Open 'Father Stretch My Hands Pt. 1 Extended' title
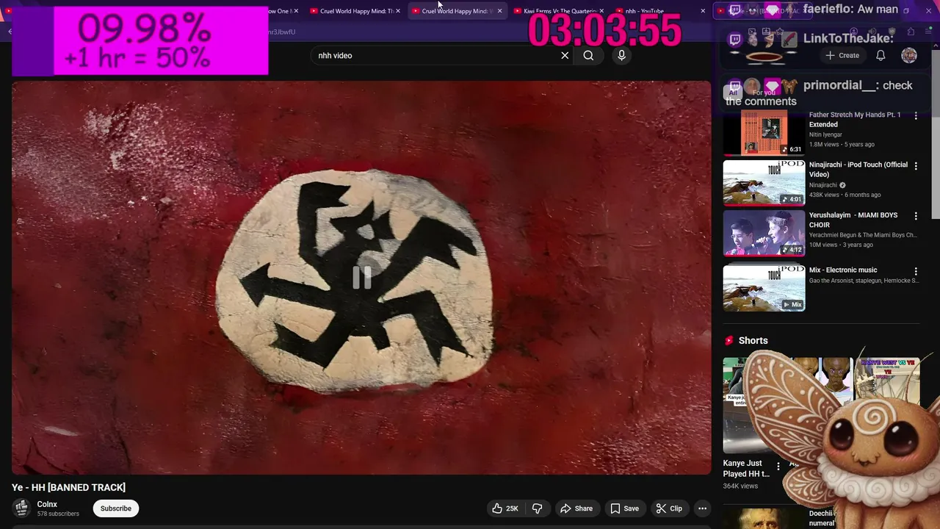This screenshot has width=940, height=529. [855, 120]
